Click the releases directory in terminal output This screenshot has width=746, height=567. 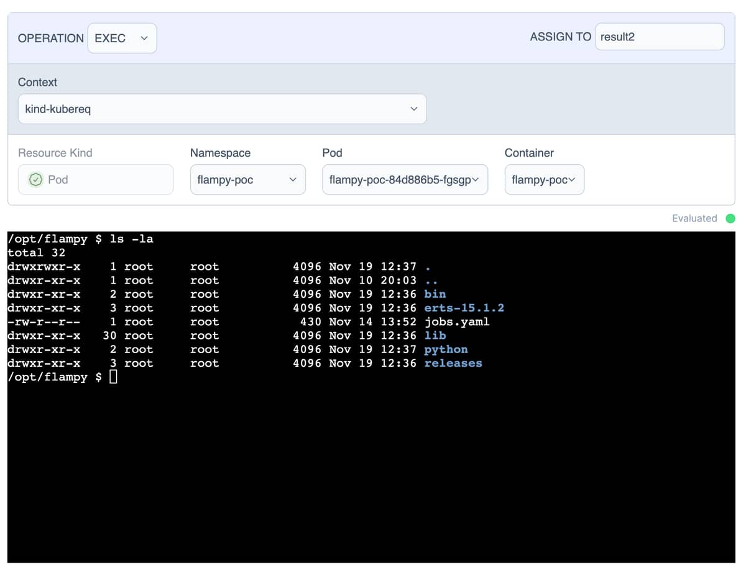(x=453, y=363)
